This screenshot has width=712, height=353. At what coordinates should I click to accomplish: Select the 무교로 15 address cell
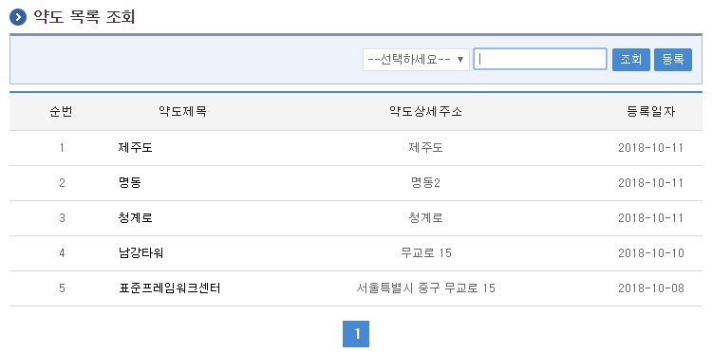426,253
